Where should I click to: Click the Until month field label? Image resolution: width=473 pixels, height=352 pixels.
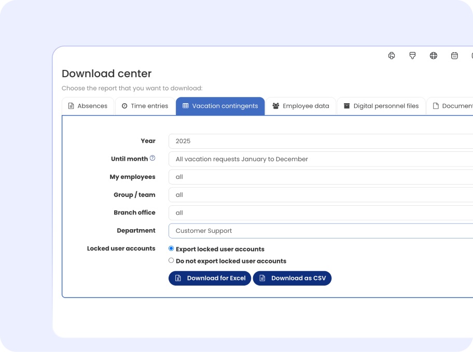(x=130, y=159)
